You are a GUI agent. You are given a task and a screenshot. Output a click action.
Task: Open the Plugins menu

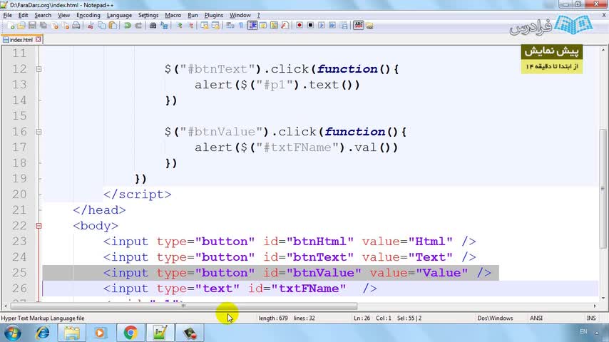[214, 15]
